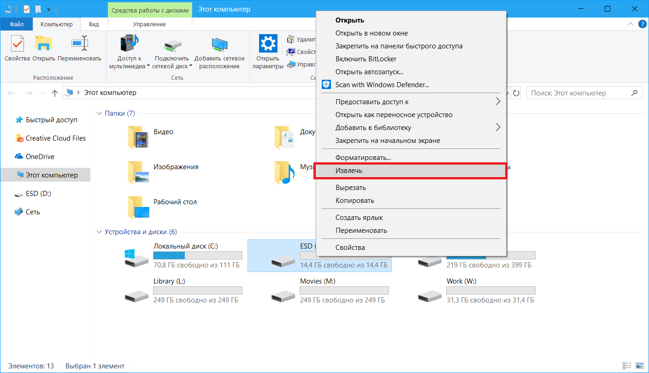Screen dimensions: 649x373
Task: Click the search magnifier icon
Action: (x=635, y=93)
